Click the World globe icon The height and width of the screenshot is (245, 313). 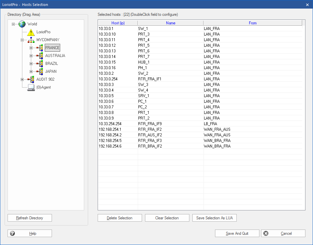(21, 24)
